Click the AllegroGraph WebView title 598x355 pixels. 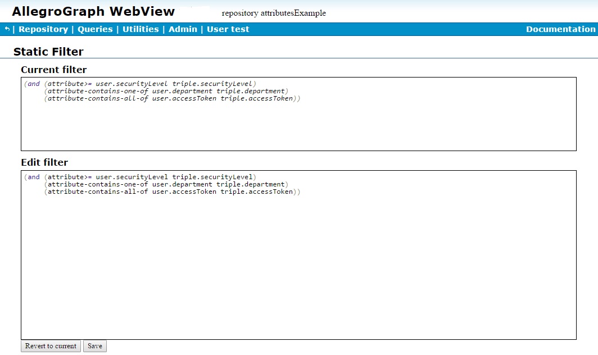pos(93,11)
